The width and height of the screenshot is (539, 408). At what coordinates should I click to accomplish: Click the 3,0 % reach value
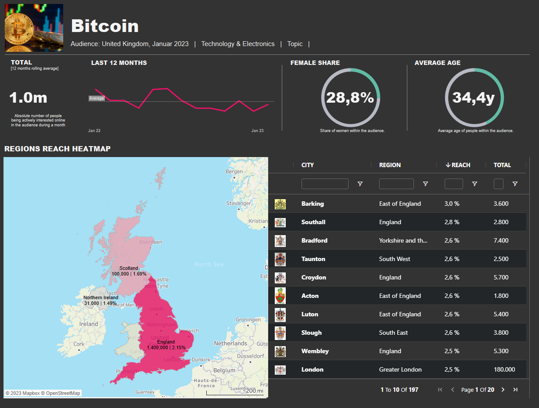tap(452, 204)
